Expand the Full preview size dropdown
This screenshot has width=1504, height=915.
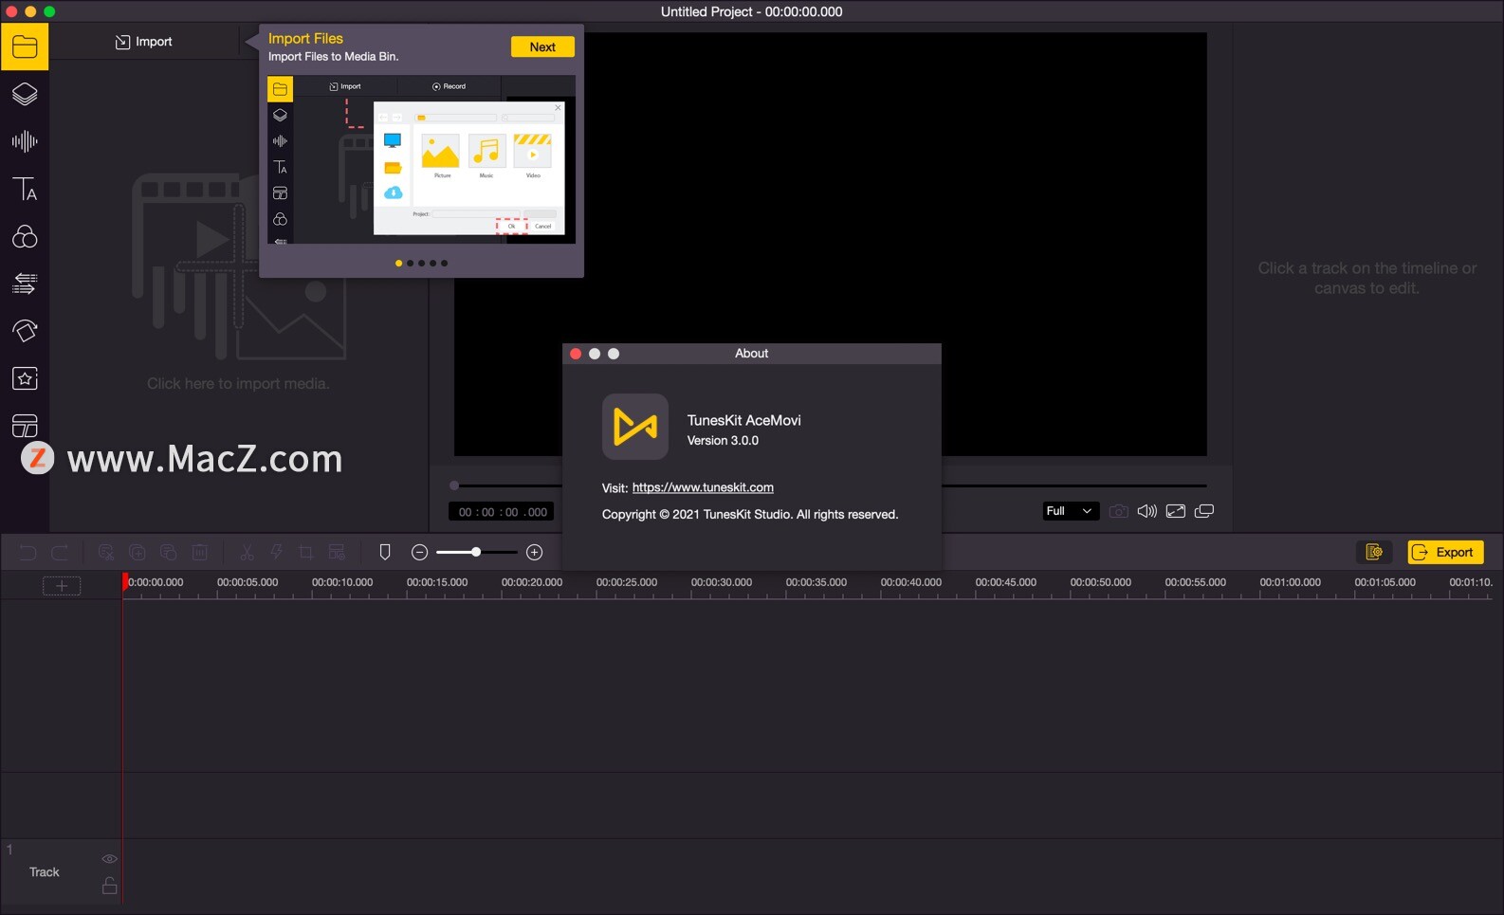(x=1071, y=511)
